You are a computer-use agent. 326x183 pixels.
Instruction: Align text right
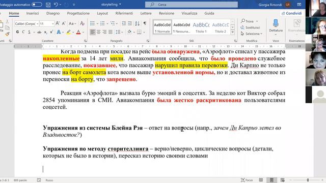[104, 32]
